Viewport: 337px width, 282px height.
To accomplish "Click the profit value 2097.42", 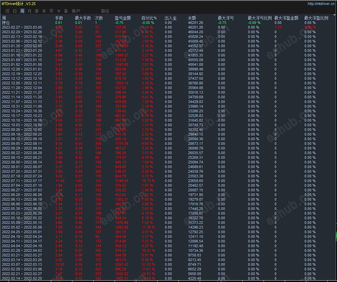I will [121, 264].
